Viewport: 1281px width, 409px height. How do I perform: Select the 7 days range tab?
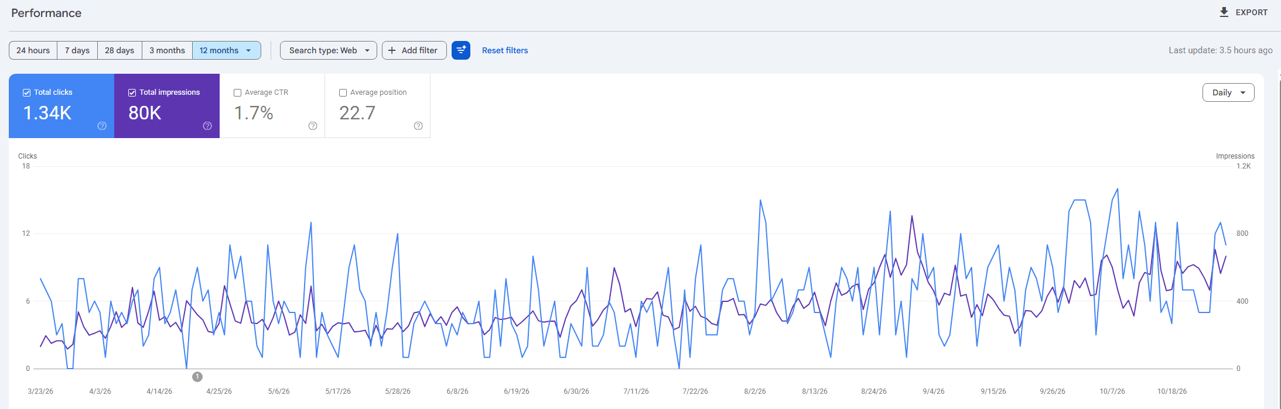tap(77, 50)
